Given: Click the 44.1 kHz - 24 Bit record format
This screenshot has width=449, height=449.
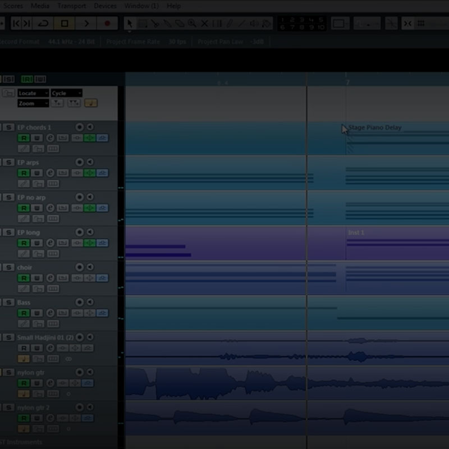Looking at the screenshot, I should [x=71, y=42].
